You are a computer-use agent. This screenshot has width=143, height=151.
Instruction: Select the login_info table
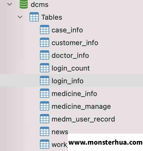[71, 81]
